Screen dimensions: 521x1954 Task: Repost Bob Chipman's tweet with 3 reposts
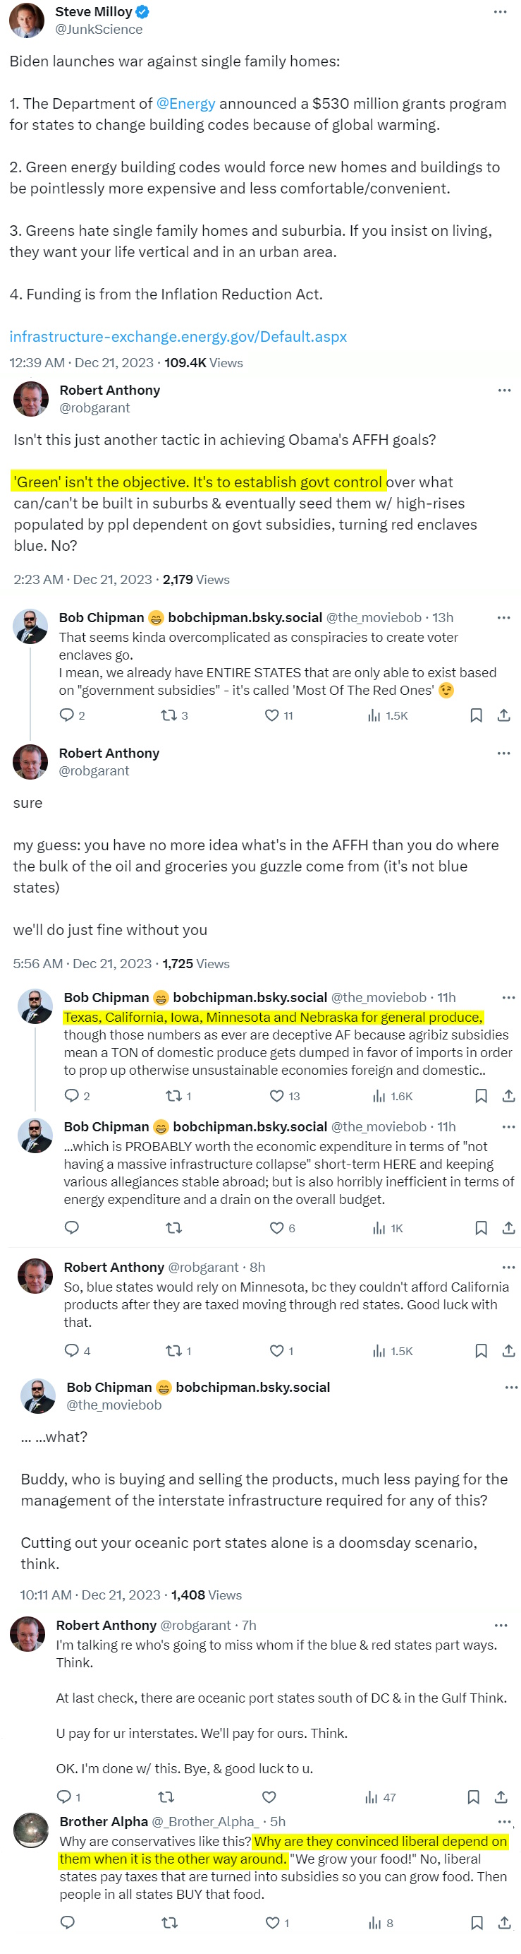[x=169, y=715]
